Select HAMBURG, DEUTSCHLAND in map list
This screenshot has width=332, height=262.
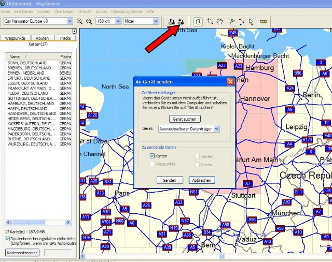[x=31, y=104]
